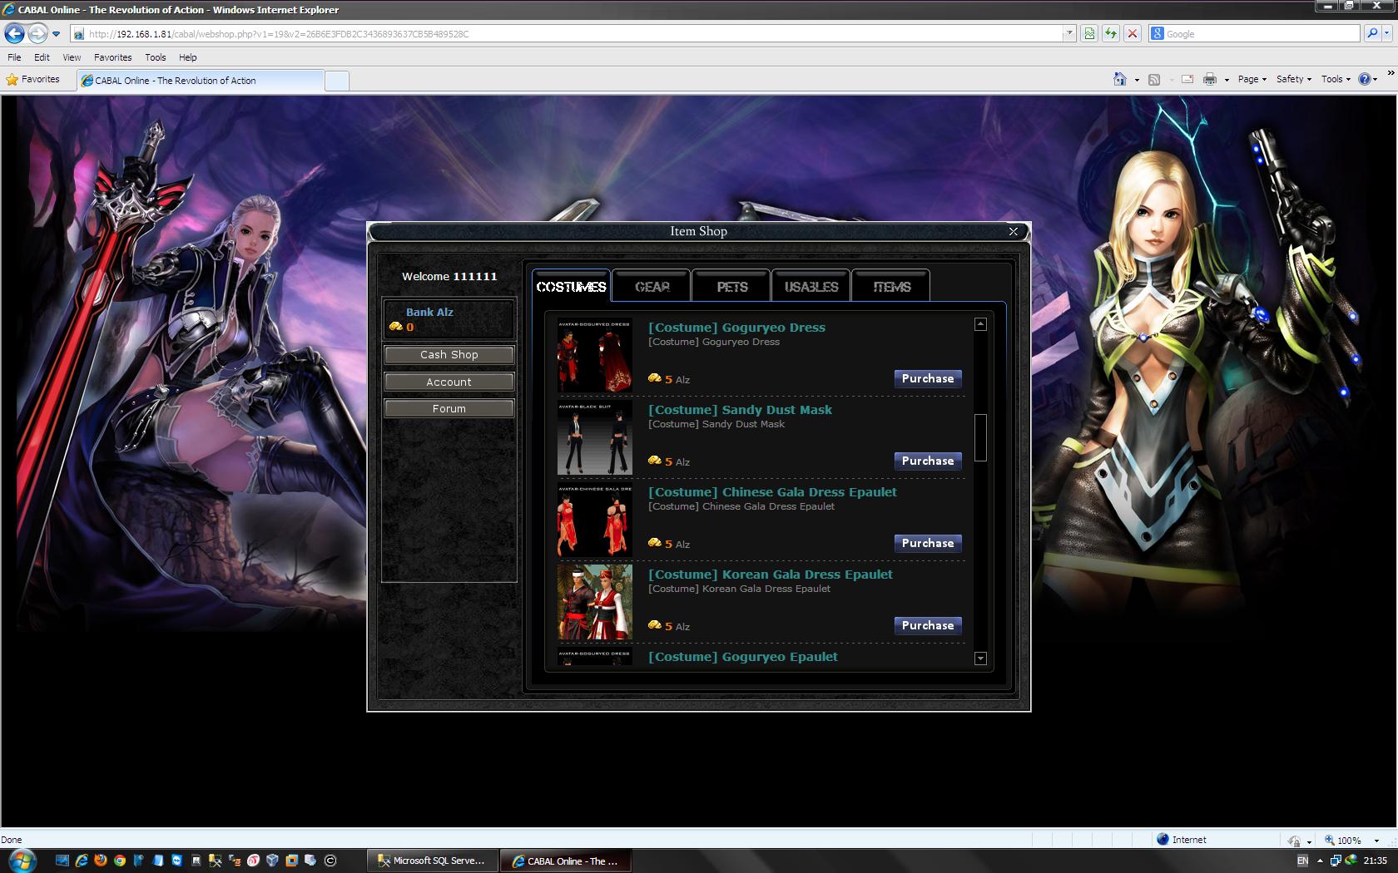Launch Chrome from the quick launch bar
This screenshot has width=1398, height=873.
click(x=120, y=861)
